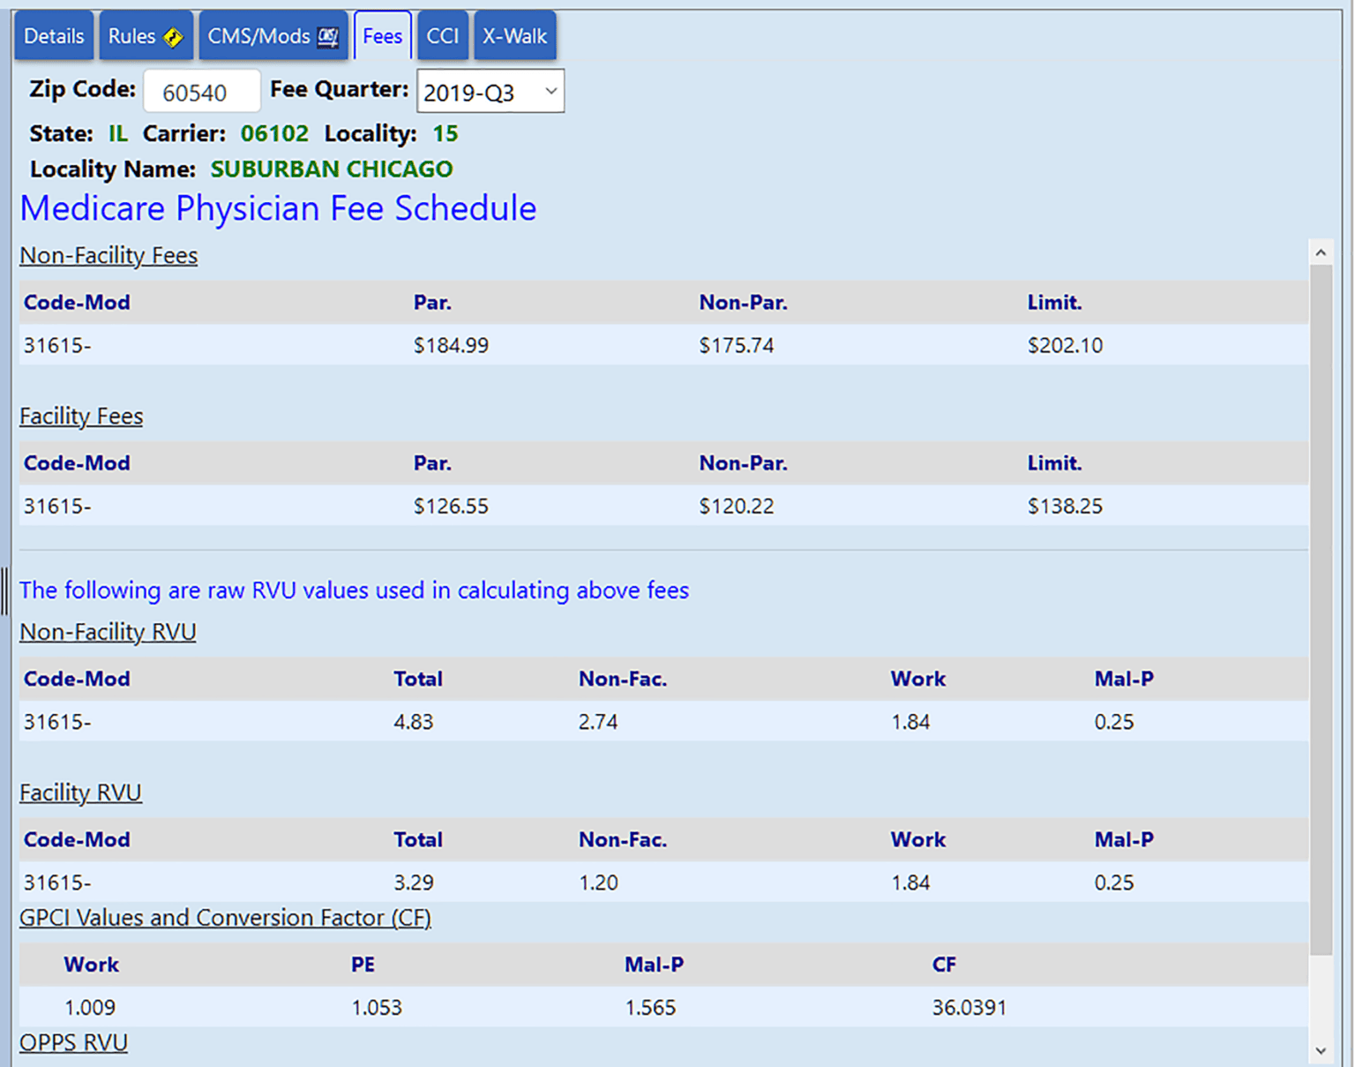This screenshot has width=1355, height=1067.
Task: Click the Facility RVU heading link
Action: pyautogui.click(x=80, y=793)
